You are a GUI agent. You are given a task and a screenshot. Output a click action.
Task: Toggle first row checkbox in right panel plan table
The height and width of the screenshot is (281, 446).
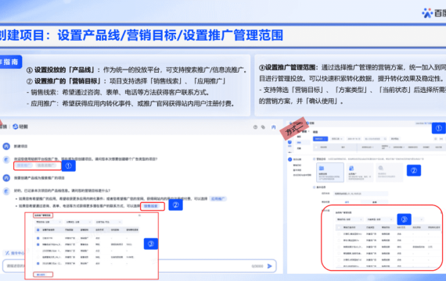pos(339,234)
